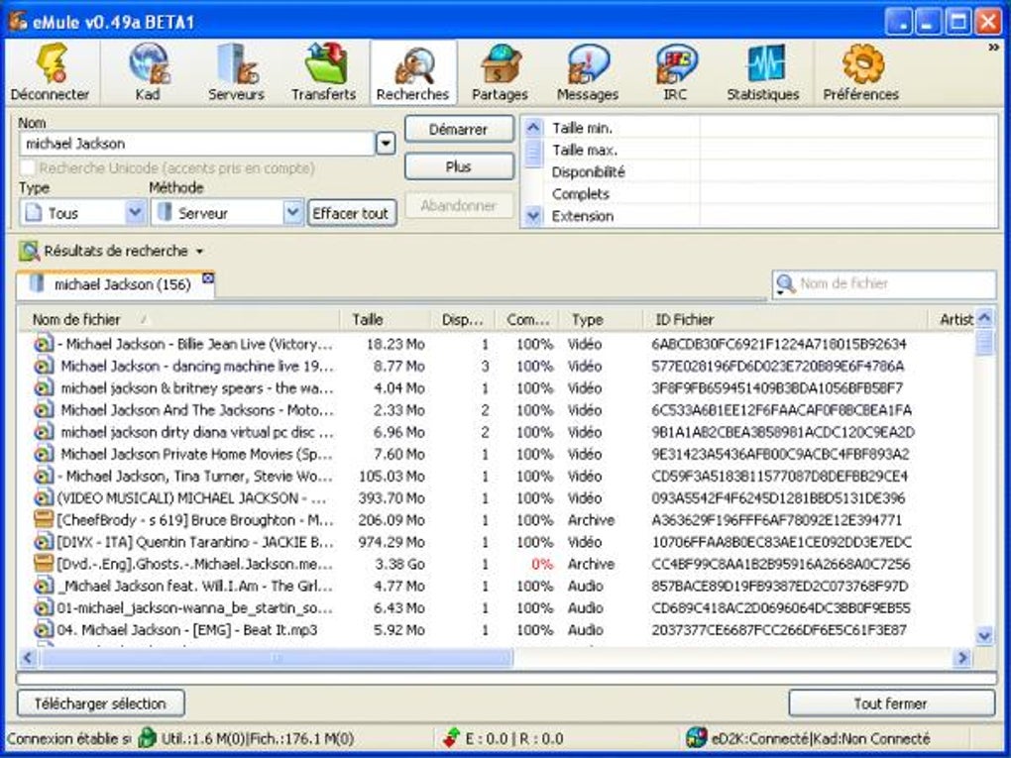Click the icon of VIDEO MUSICALI row
The height and width of the screenshot is (758, 1011).
tap(44, 497)
